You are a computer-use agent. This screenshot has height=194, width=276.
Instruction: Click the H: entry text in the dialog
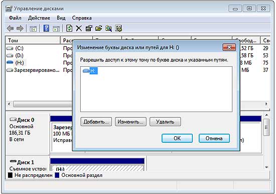click(x=93, y=71)
